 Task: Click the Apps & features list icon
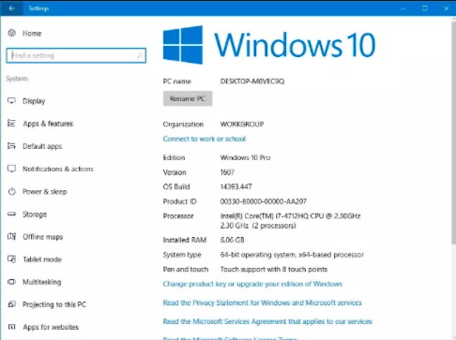11,124
